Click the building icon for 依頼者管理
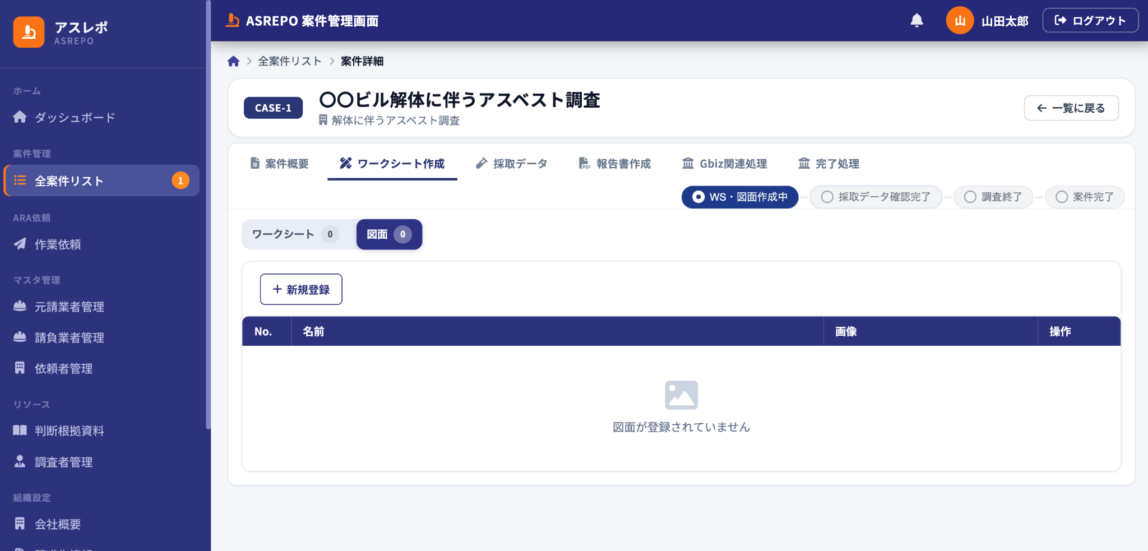The image size is (1148, 551). (20, 368)
